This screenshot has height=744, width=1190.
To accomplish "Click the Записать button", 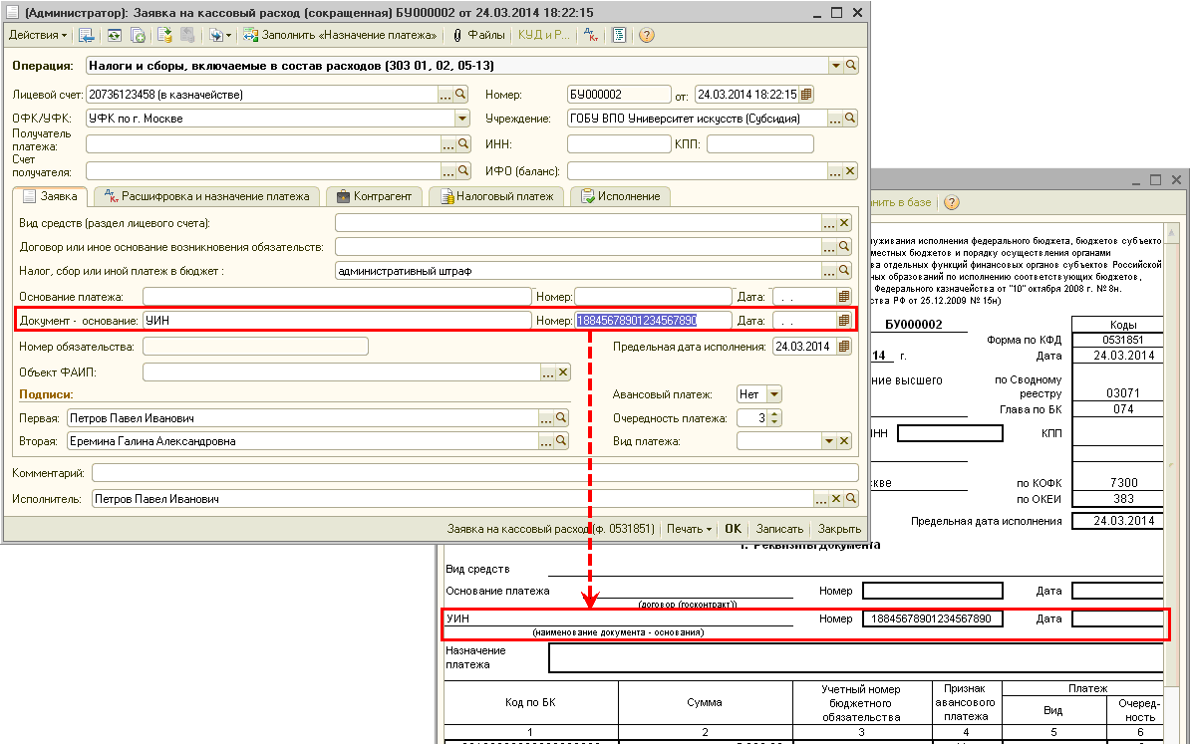I will click(779, 529).
